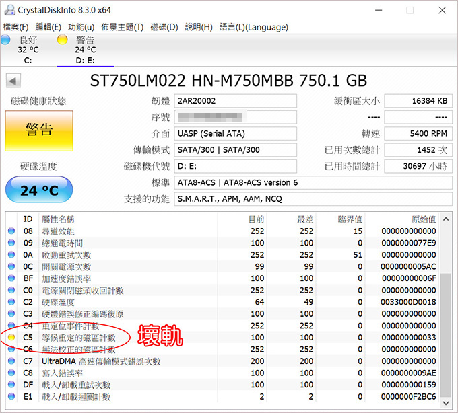The image size is (458, 413).
Task: Select the UltraDMA 高速傳輸模式錯誤次數 row
Action: click(222, 361)
